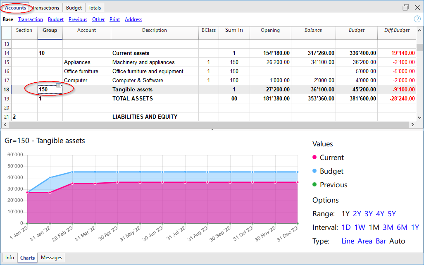Click the vertical scrollbar down arrow
424x265 pixels.
419,117
